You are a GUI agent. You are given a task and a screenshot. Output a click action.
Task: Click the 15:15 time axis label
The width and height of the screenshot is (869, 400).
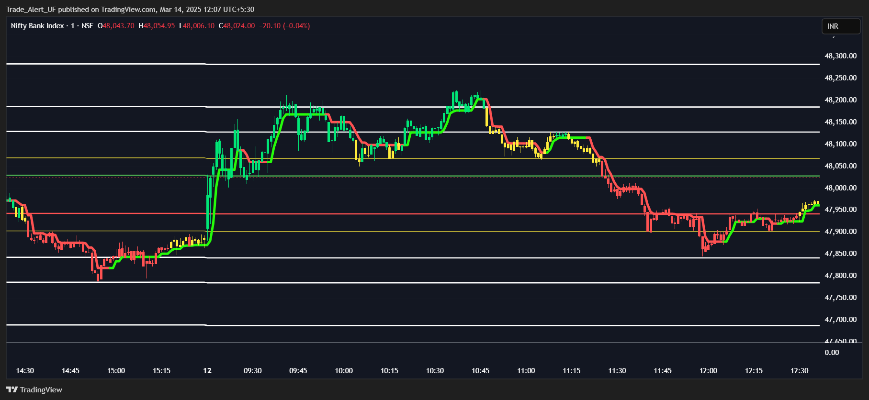pyautogui.click(x=161, y=371)
